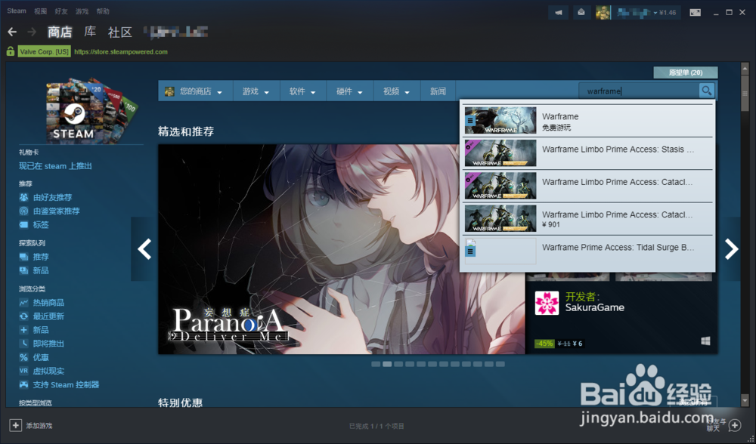Viewport: 756px width, 444px height.
Task: Click the user avatar in title bar
Action: (x=603, y=13)
